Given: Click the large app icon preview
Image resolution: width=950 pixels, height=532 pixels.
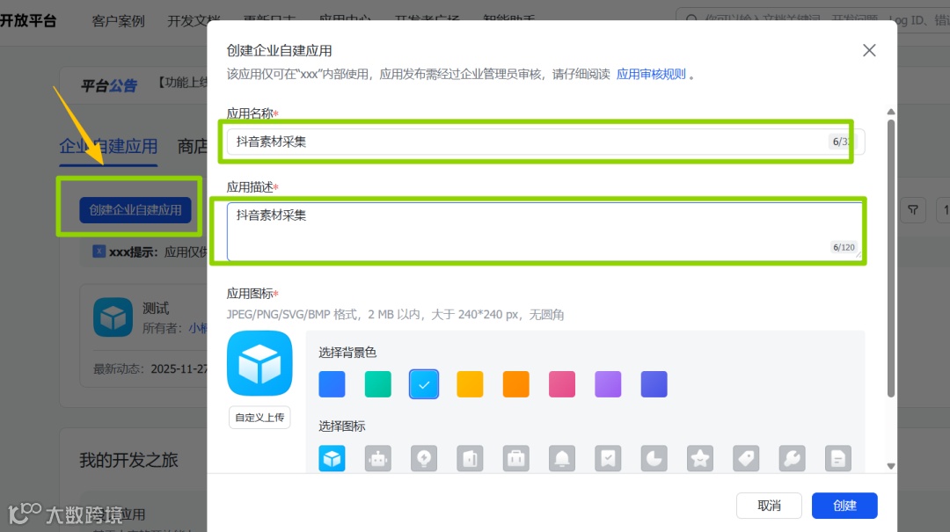Looking at the screenshot, I should point(259,363).
